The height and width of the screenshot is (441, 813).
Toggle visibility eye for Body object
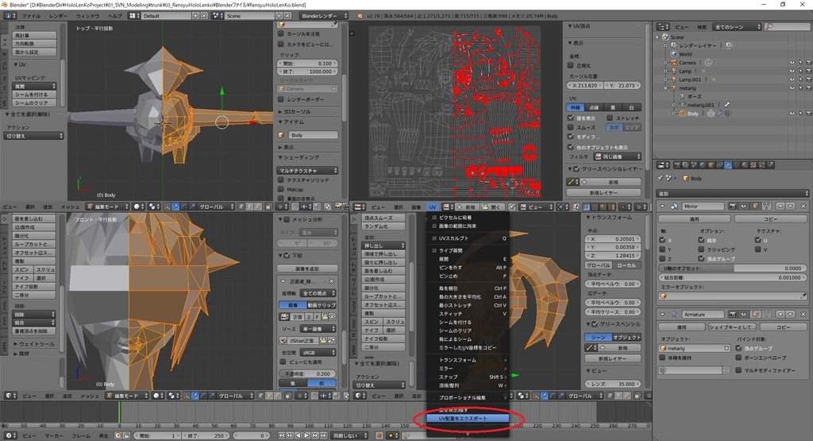pyautogui.click(x=792, y=114)
